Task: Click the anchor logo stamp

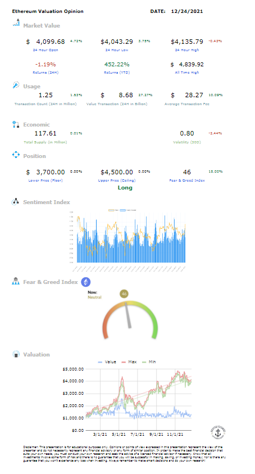Action: [x=218, y=432]
